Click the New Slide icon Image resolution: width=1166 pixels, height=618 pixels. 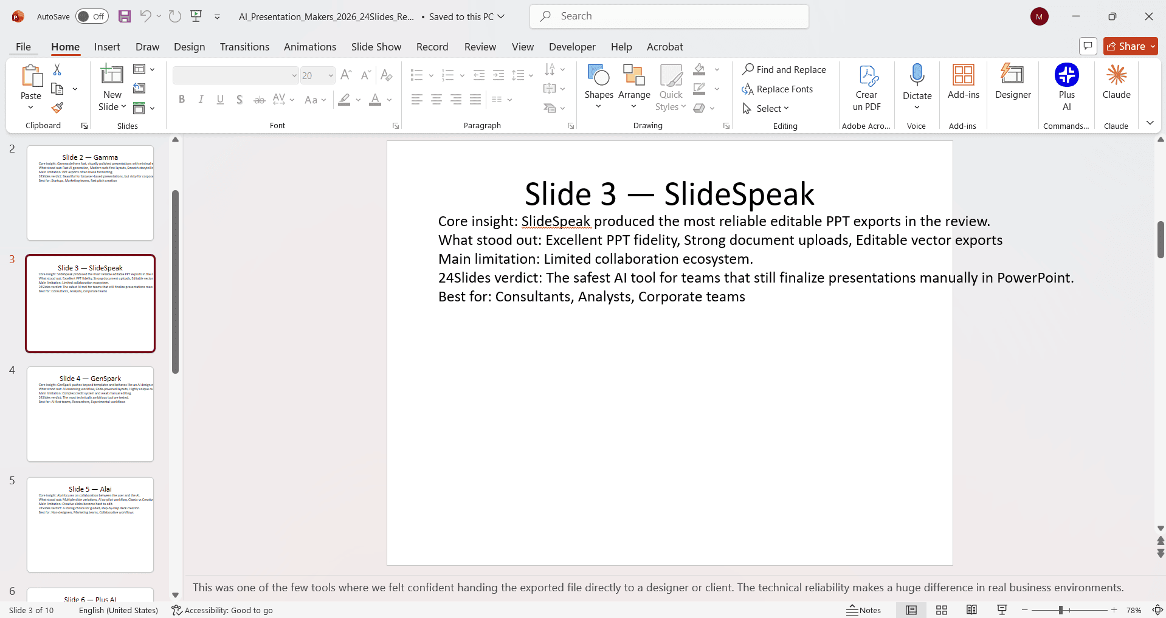112,74
